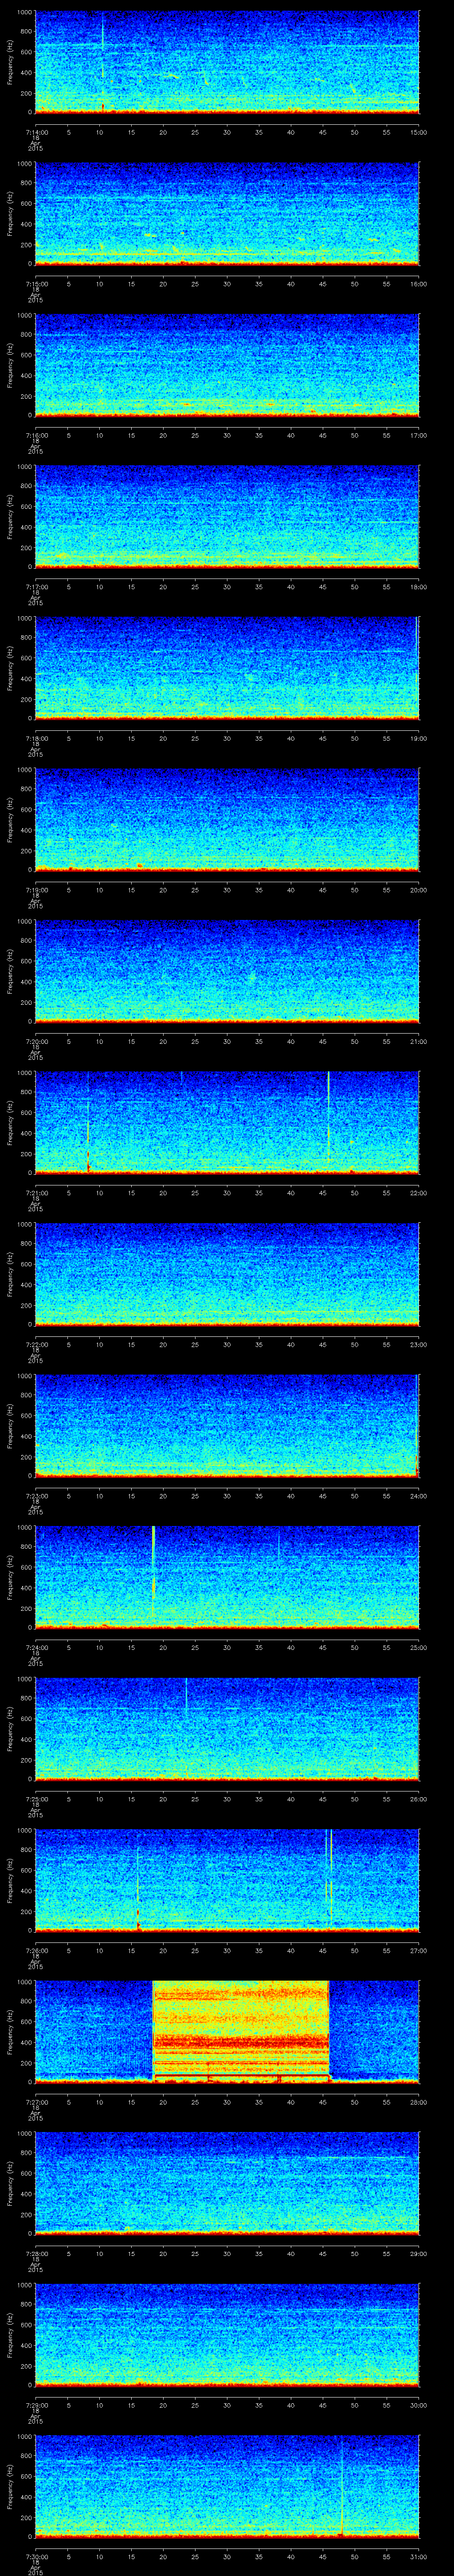Click the 7:20 spectrogram panel
This screenshot has height=2576, width=454.
[227, 971]
